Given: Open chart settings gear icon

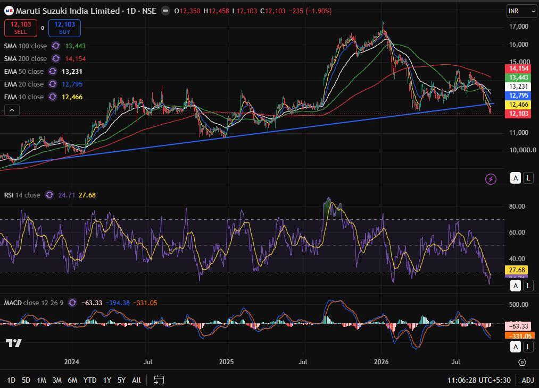Looking at the screenshot, I should (522, 363).
